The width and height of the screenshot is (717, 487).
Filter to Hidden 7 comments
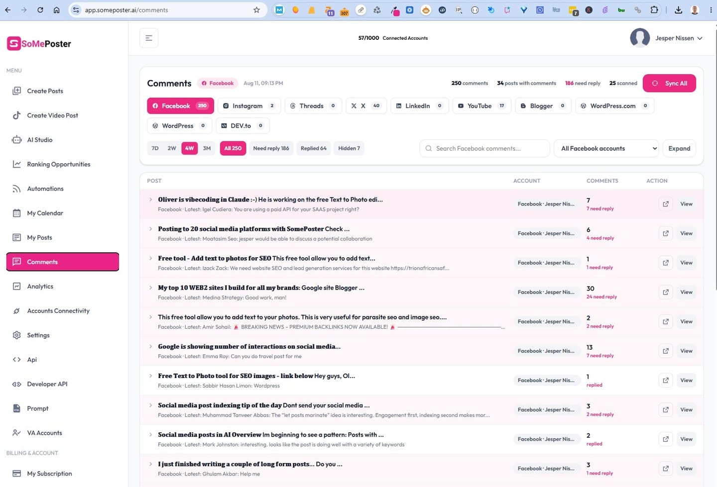tap(349, 148)
